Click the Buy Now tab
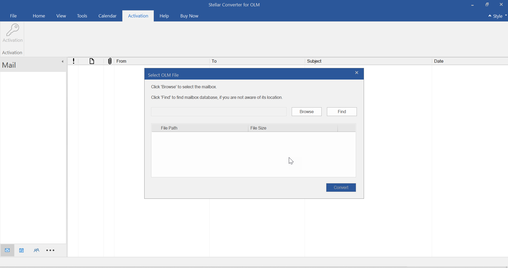Image resolution: width=508 pixels, height=268 pixels. (189, 16)
